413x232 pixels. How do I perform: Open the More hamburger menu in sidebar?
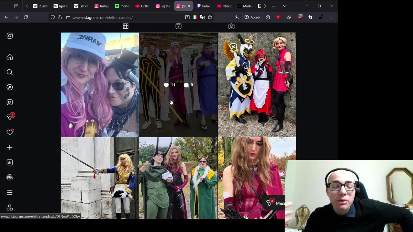coord(10,192)
